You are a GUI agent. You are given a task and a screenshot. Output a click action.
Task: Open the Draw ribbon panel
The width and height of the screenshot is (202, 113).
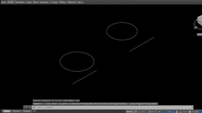[3, 2]
